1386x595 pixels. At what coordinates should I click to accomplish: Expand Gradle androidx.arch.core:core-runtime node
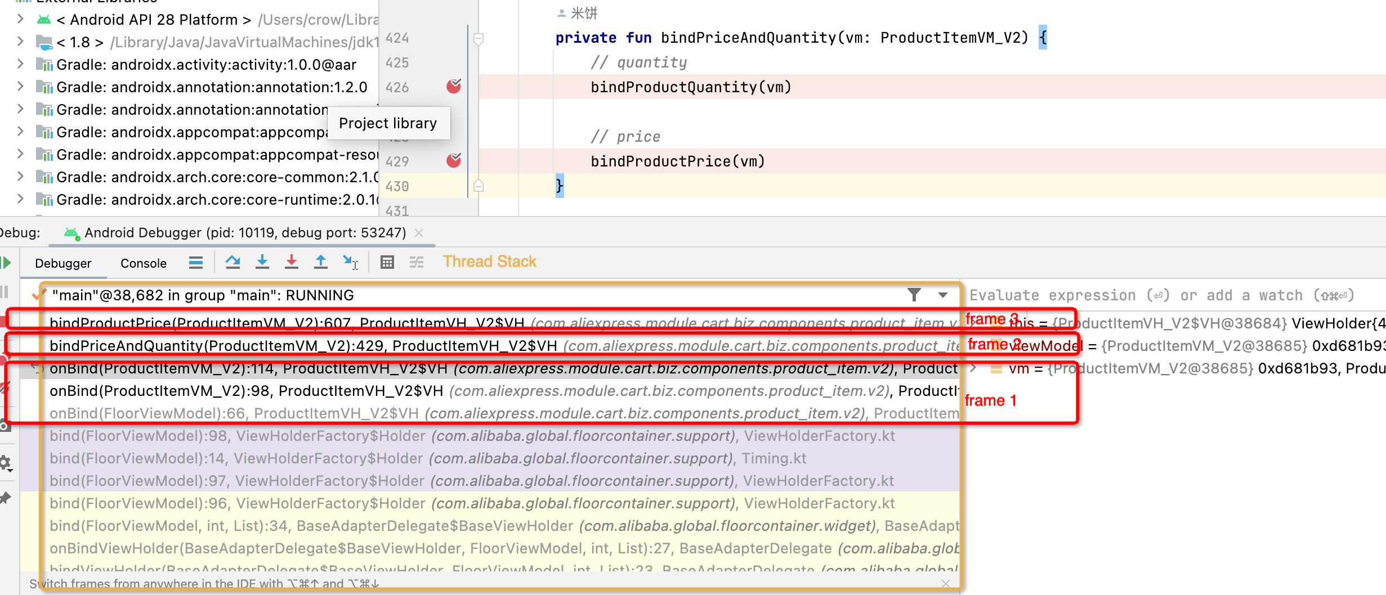pyautogui.click(x=20, y=199)
